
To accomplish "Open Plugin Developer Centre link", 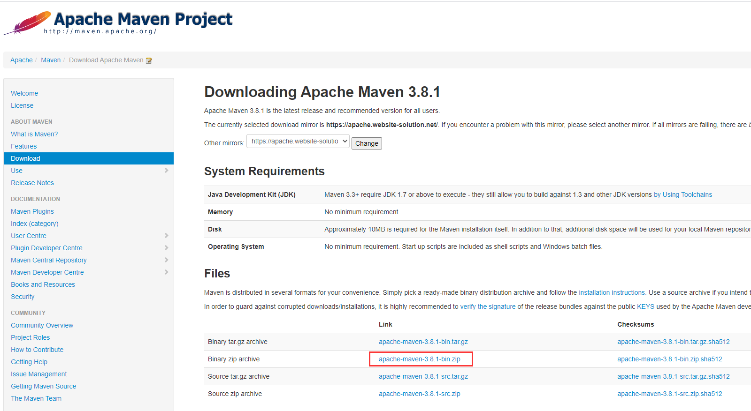I will point(46,248).
